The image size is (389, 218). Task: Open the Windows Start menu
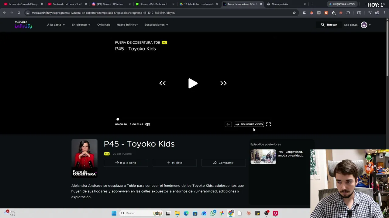114,213
